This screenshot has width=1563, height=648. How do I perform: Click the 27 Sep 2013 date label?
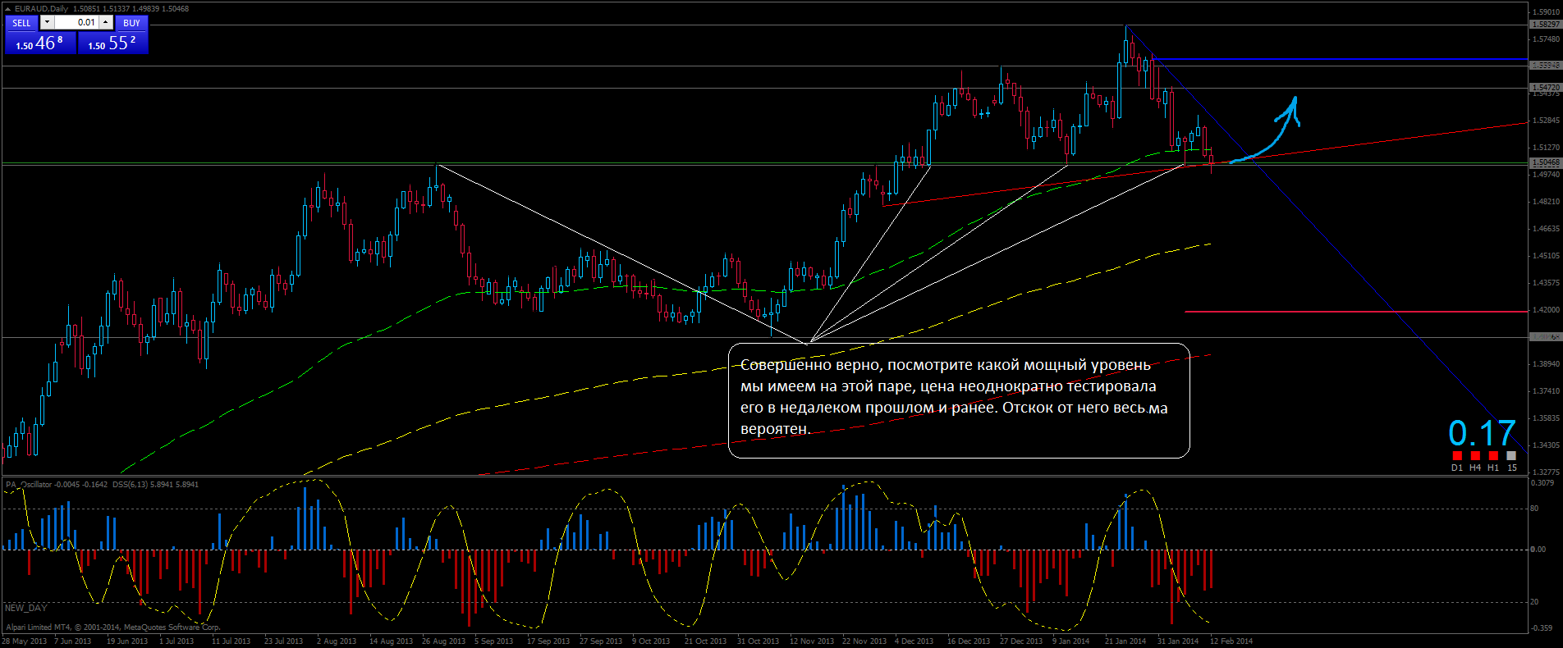601,641
